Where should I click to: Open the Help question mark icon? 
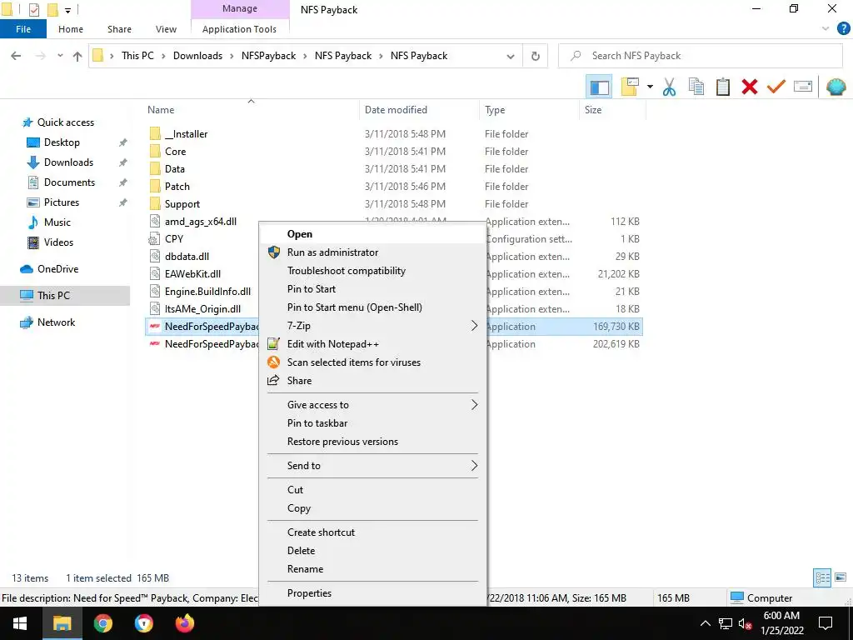(843, 29)
